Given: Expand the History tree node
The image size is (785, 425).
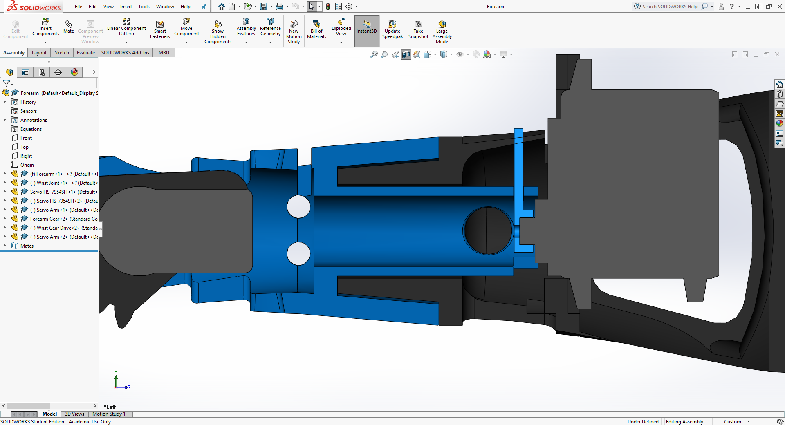Looking at the screenshot, I should [5, 102].
